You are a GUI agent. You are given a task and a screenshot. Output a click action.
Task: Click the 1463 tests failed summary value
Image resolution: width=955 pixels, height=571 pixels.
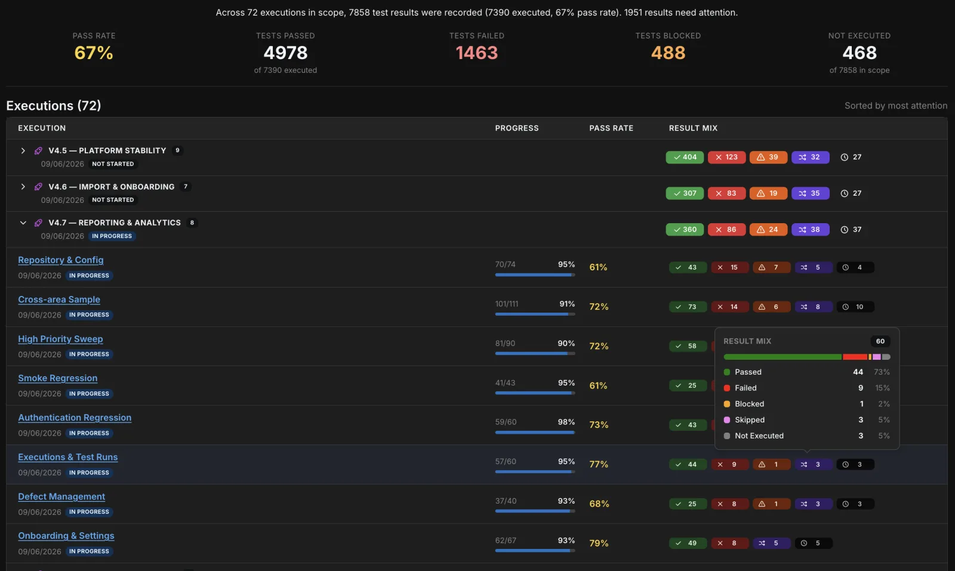pyautogui.click(x=477, y=53)
